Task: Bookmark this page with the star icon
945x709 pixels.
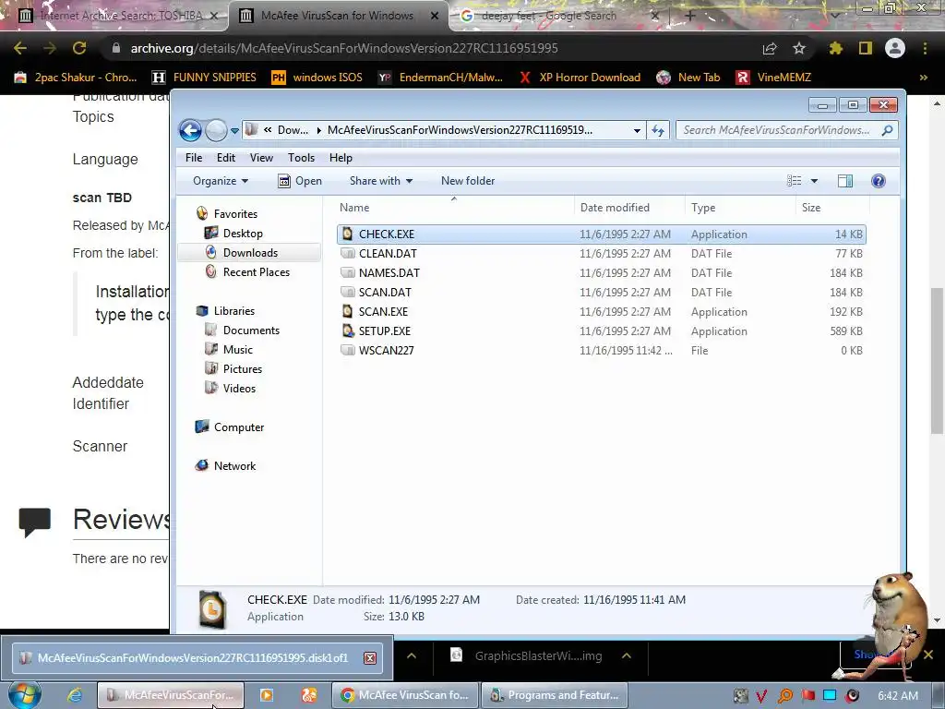Action: (x=799, y=48)
